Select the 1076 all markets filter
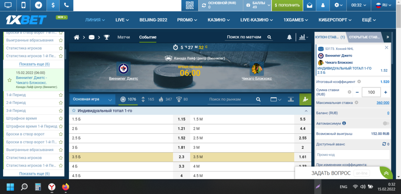The height and width of the screenshot is (194, 401). [128, 99]
